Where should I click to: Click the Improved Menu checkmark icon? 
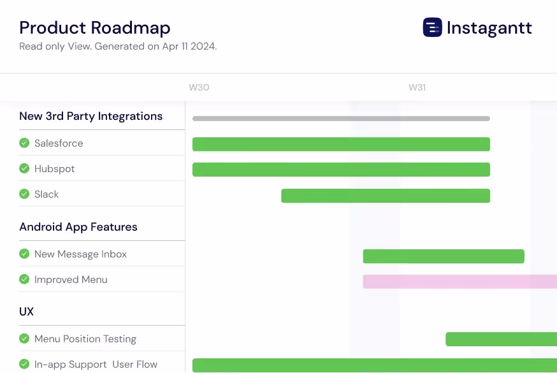[x=24, y=279]
